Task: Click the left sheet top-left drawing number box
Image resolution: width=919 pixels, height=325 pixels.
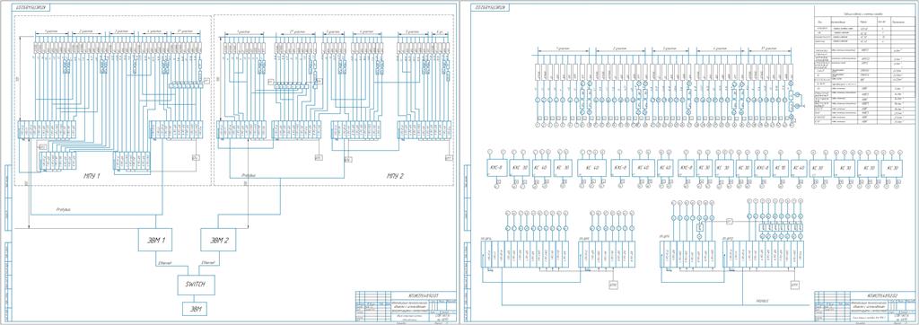Action: 33,6
